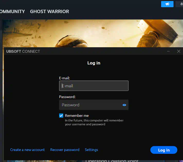This screenshot has width=183, height=162.
Task: Focus the Password input field
Action: [x=90, y=105]
